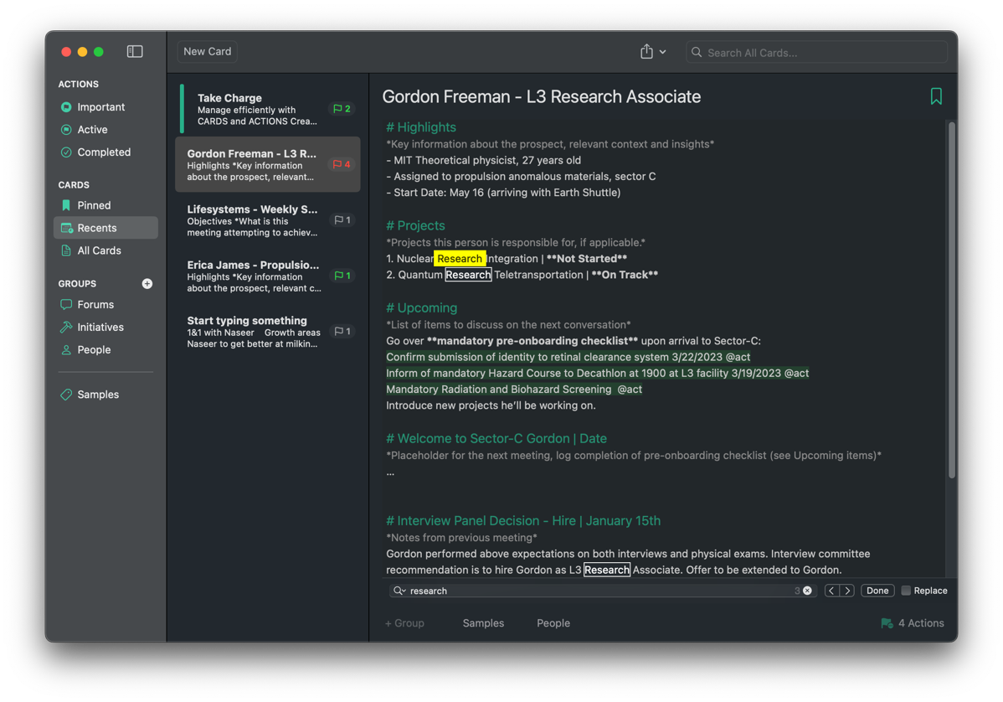Enable the Replace checkbox
Viewport: 1003px width, 702px height.
(906, 591)
